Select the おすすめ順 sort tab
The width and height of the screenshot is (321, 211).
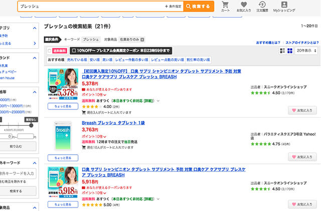point(56,60)
